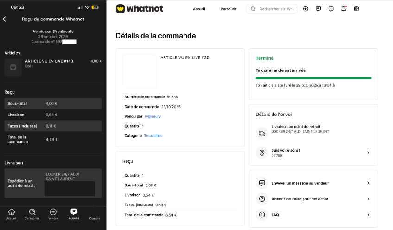The image size is (393, 230).
Task: Expand the FAQ chevron arrow
Action: (x=368, y=215)
